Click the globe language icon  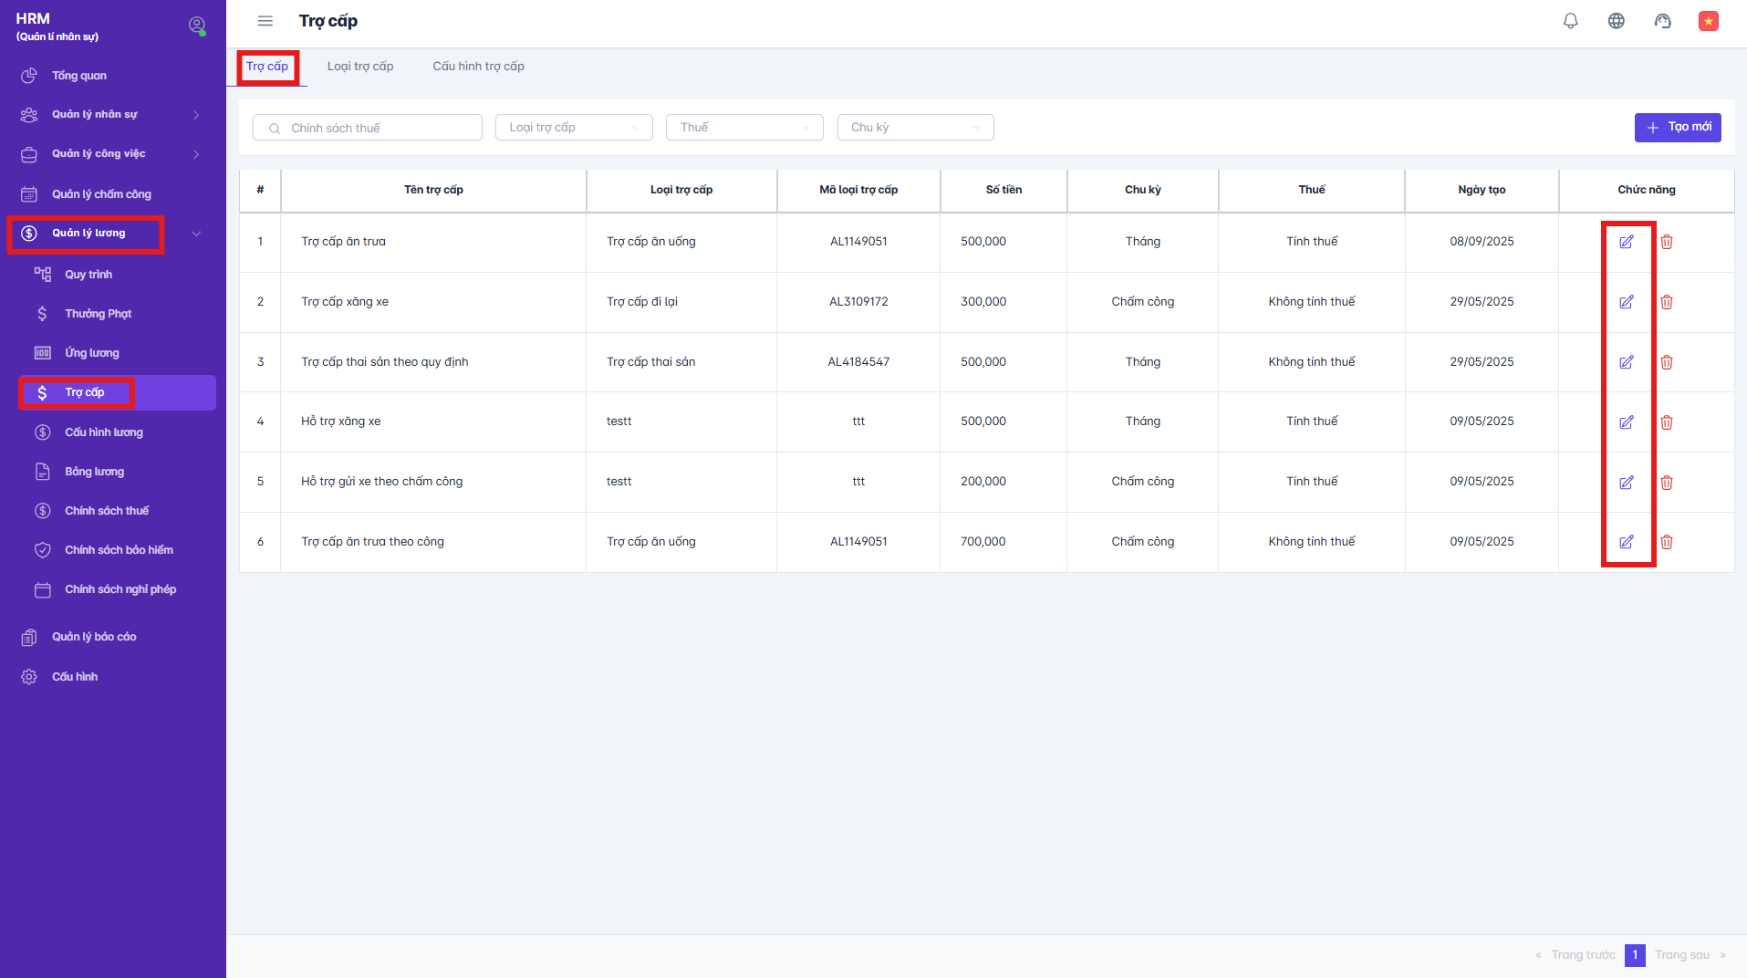tap(1616, 21)
